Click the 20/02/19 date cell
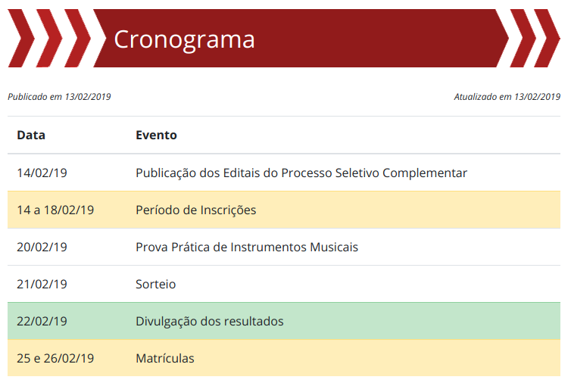571x383 pixels. click(x=42, y=247)
